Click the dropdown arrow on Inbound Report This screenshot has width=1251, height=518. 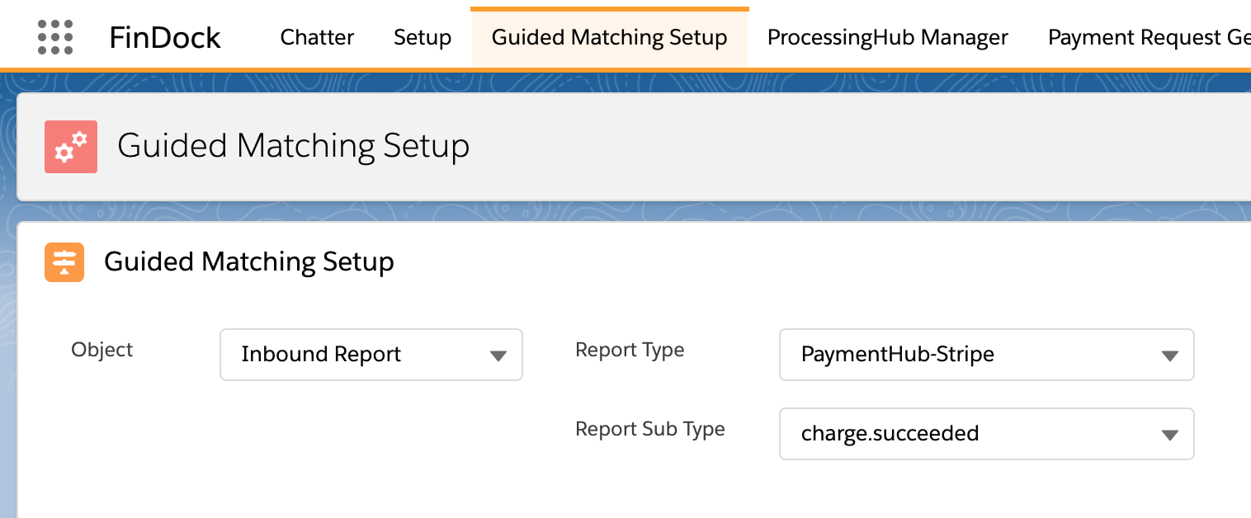coord(498,355)
